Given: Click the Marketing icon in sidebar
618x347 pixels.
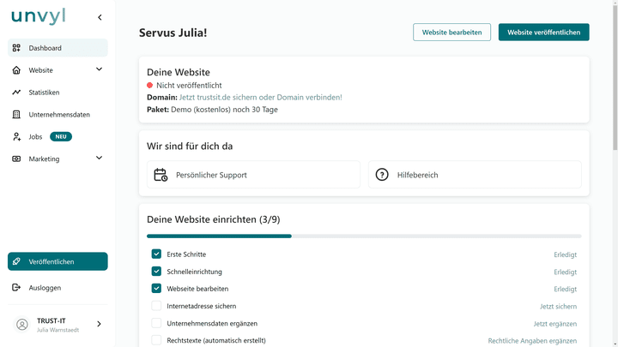Looking at the screenshot, I should [16, 159].
